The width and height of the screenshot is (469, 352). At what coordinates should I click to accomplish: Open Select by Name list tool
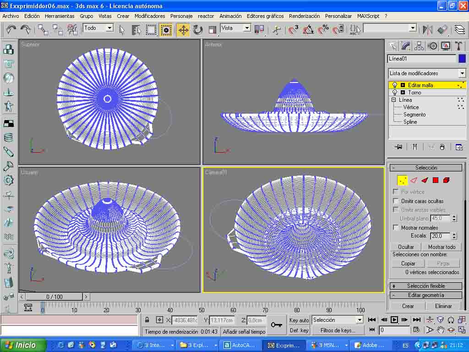tap(136, 30)
